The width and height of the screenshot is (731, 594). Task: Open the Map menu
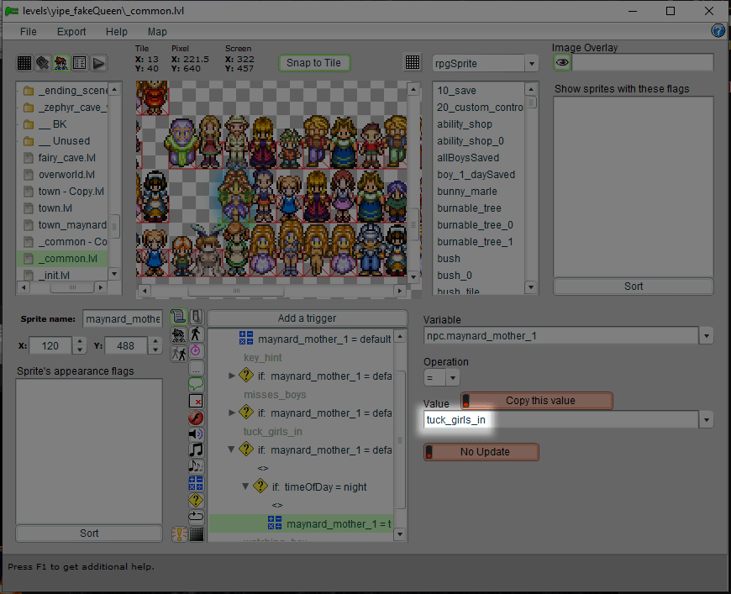pos(157,32)
